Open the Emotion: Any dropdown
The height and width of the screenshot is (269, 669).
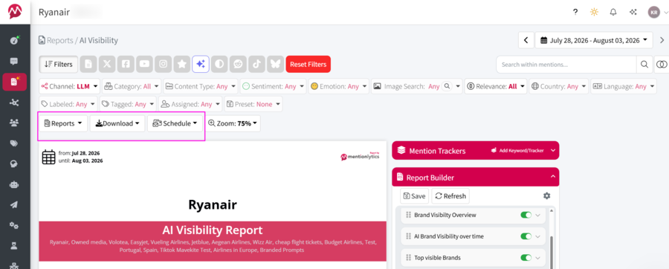click(338, 86)
